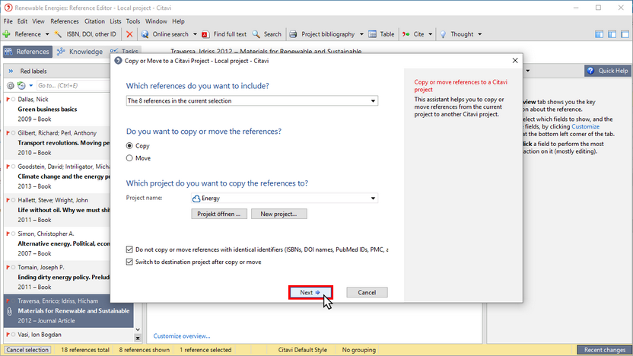Click the Online search globe icon

pyautogui.click(x=145, y=34)
